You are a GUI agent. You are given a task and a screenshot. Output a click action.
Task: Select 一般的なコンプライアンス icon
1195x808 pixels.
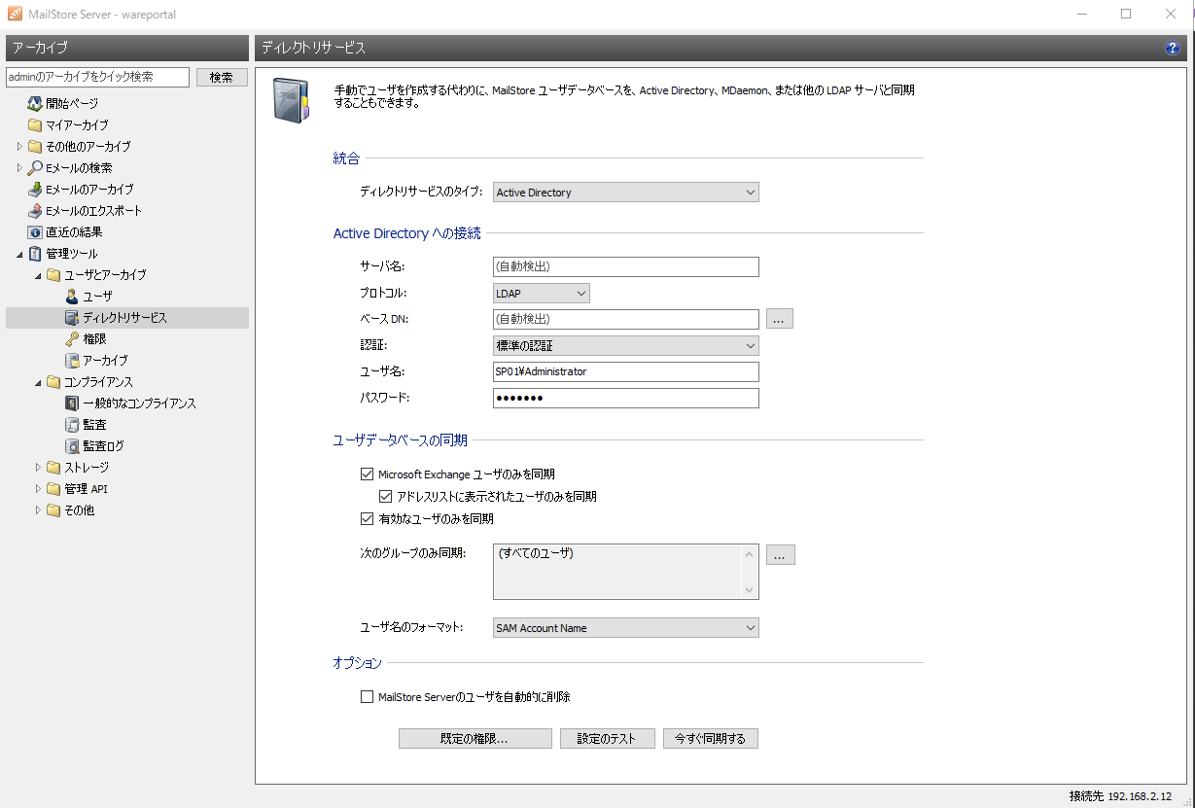pyautogui.click(x=72, y=404)
